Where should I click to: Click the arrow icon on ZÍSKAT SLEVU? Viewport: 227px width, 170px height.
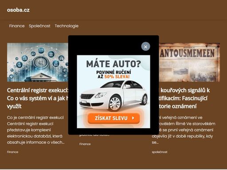tap(133, 118)
